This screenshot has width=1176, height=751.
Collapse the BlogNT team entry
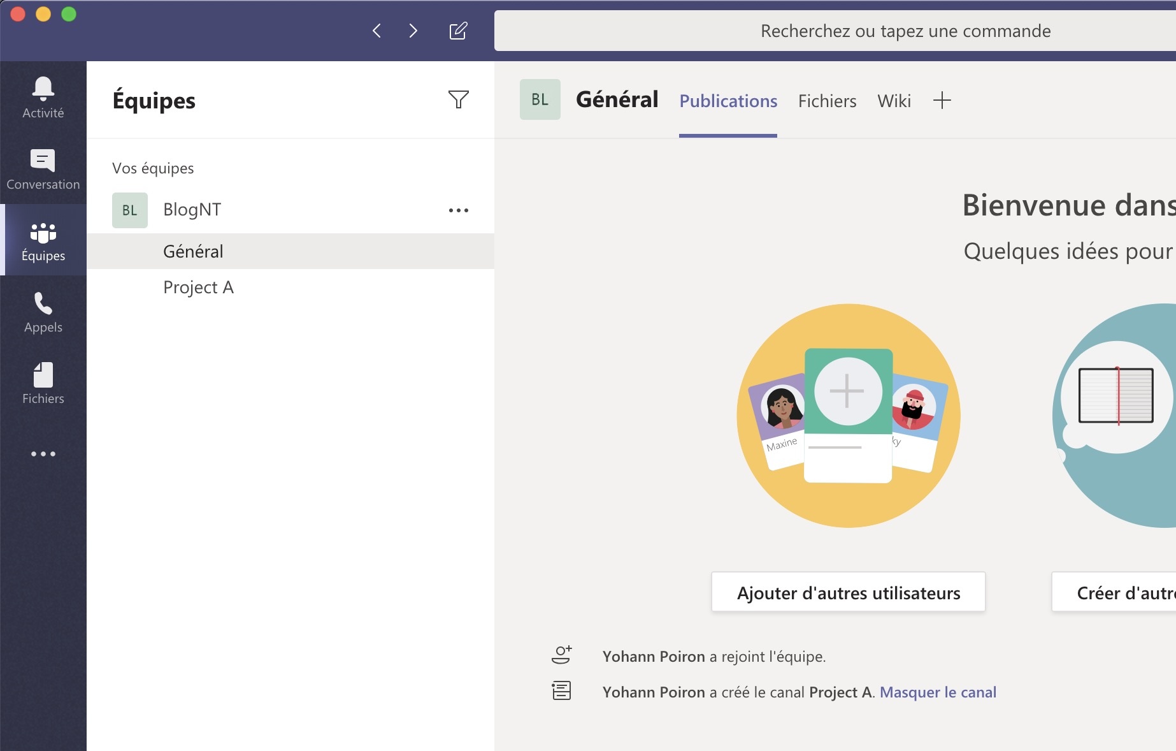click(192, 210)
